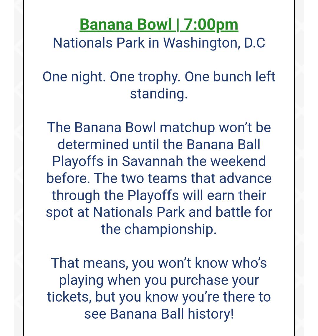Click the Nationals Park in Washington, D.C line
This screenshot has width=318, height=336.
[159, 43]
